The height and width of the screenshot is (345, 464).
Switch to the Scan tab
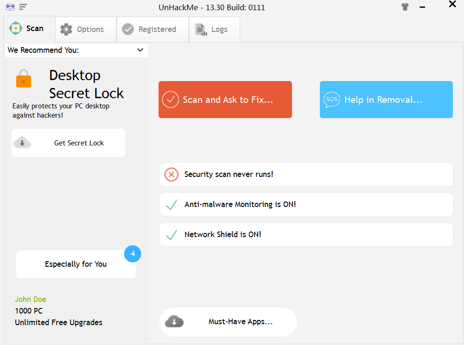[30, 29]
